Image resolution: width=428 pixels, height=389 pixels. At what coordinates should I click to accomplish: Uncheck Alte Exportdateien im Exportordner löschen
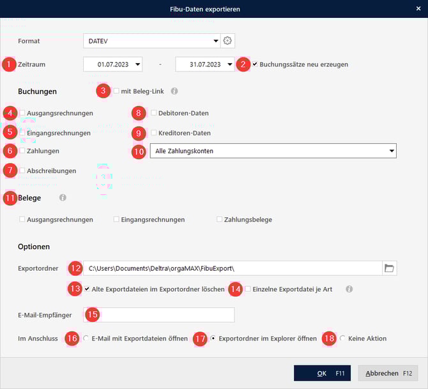(87, 289)
